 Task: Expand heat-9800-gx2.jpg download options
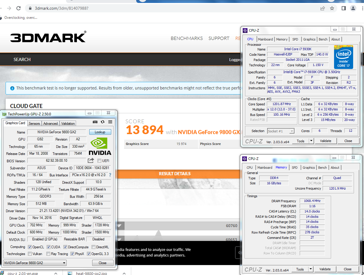tap(124, 273)
